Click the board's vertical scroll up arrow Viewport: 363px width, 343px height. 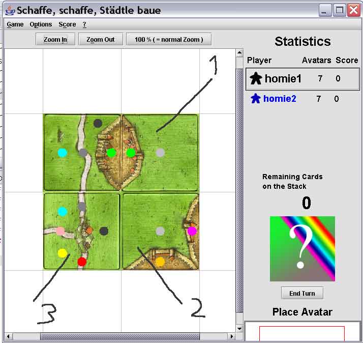click(239, 53)
